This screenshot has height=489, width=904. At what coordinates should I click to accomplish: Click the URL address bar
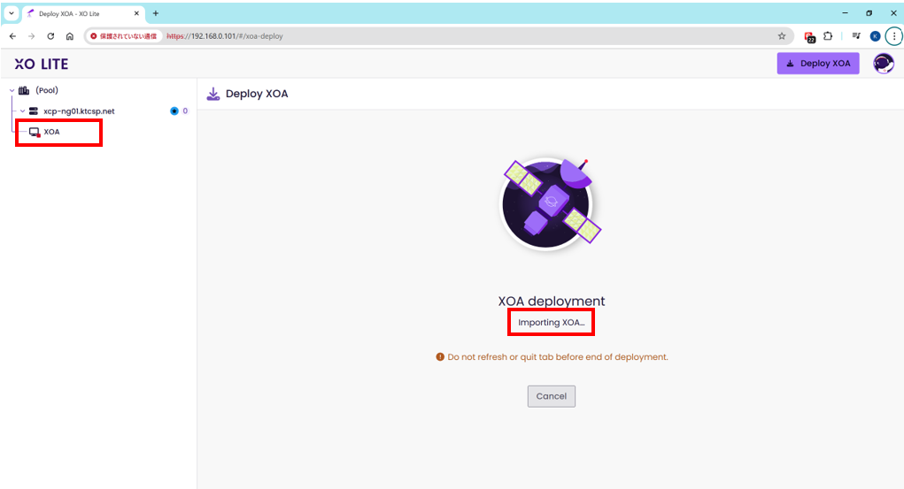point(443,36)
